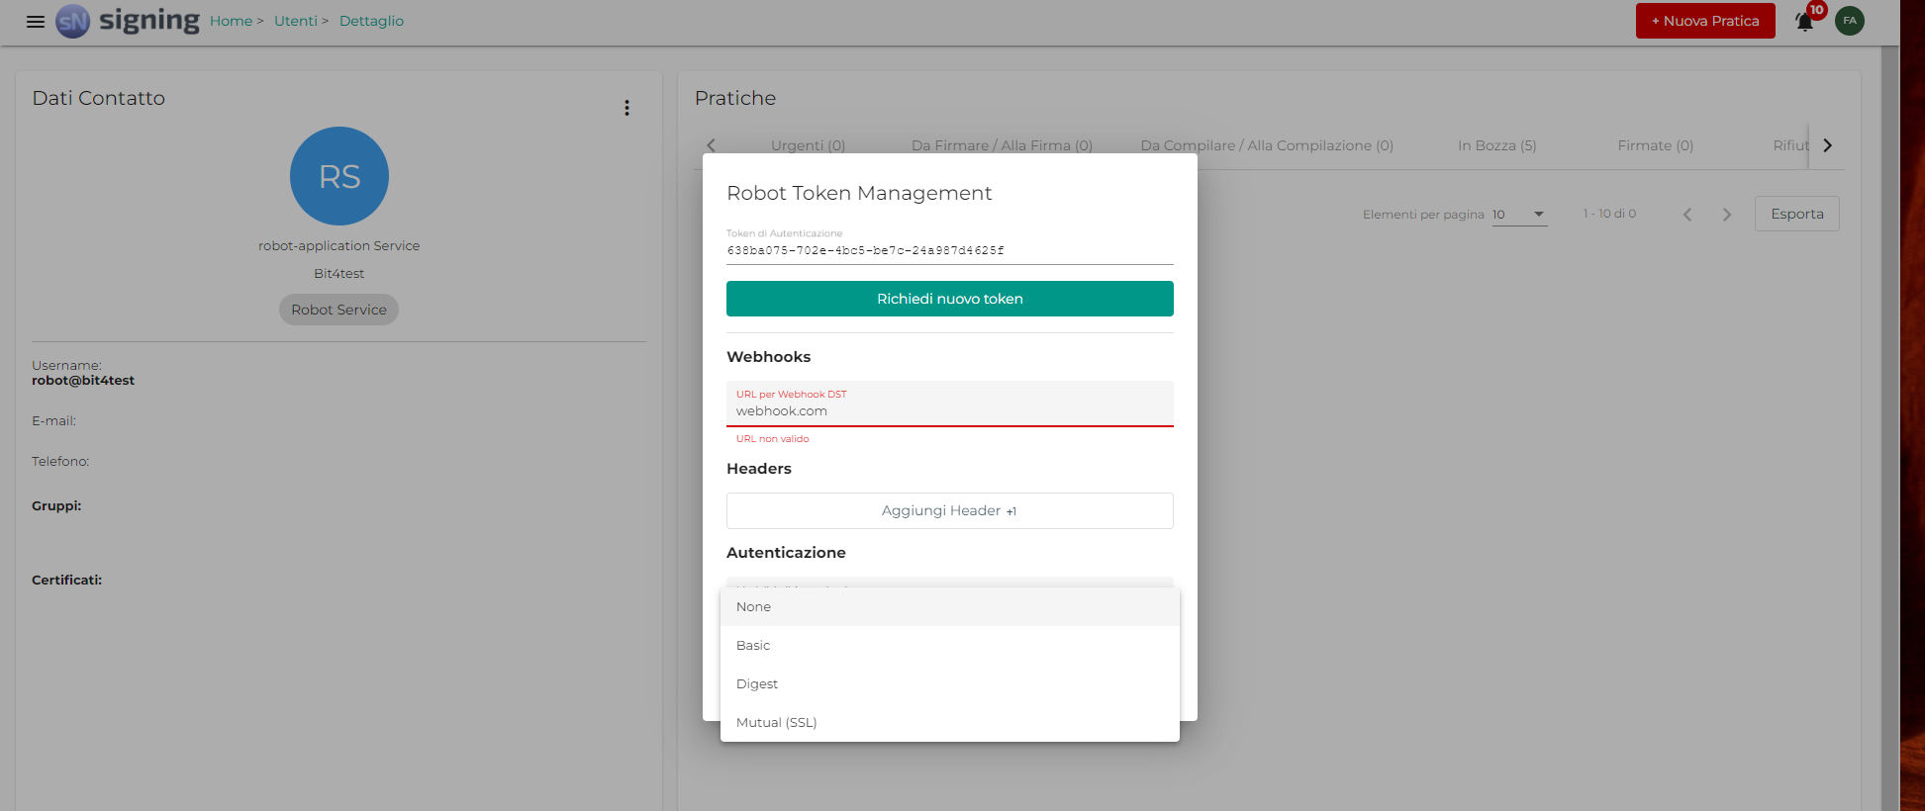Viewport: 1925px width, 811px height.
Task: Go to the previous results page
Action: pos(1687,215)
